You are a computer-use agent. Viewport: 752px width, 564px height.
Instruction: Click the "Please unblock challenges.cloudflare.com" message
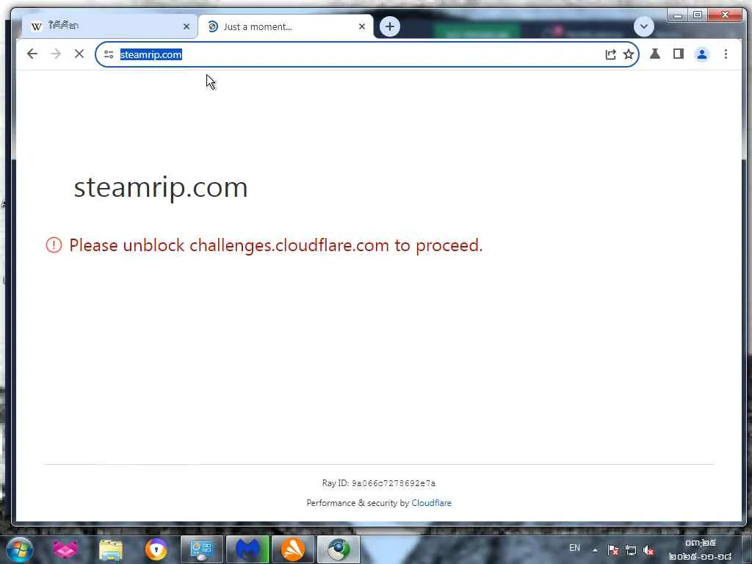276,245
